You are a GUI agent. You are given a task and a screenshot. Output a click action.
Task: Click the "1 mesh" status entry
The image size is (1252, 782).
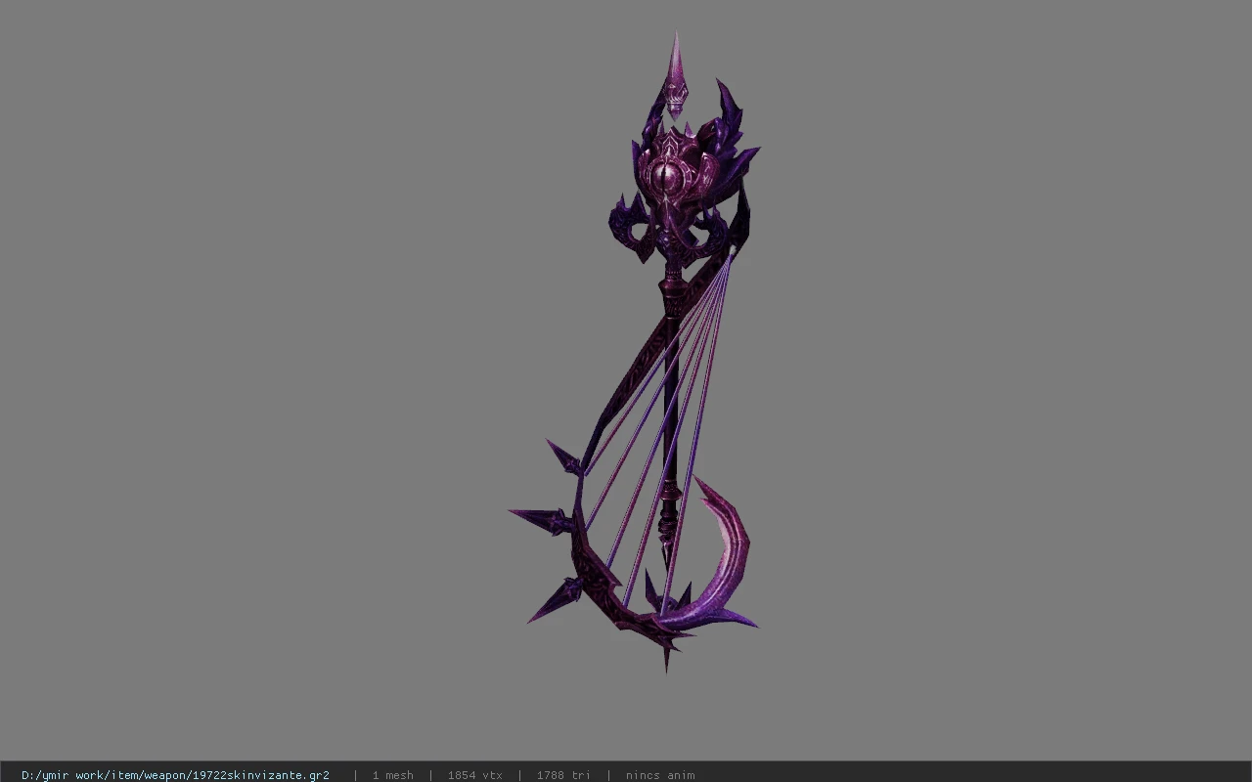tap(392, 775)
